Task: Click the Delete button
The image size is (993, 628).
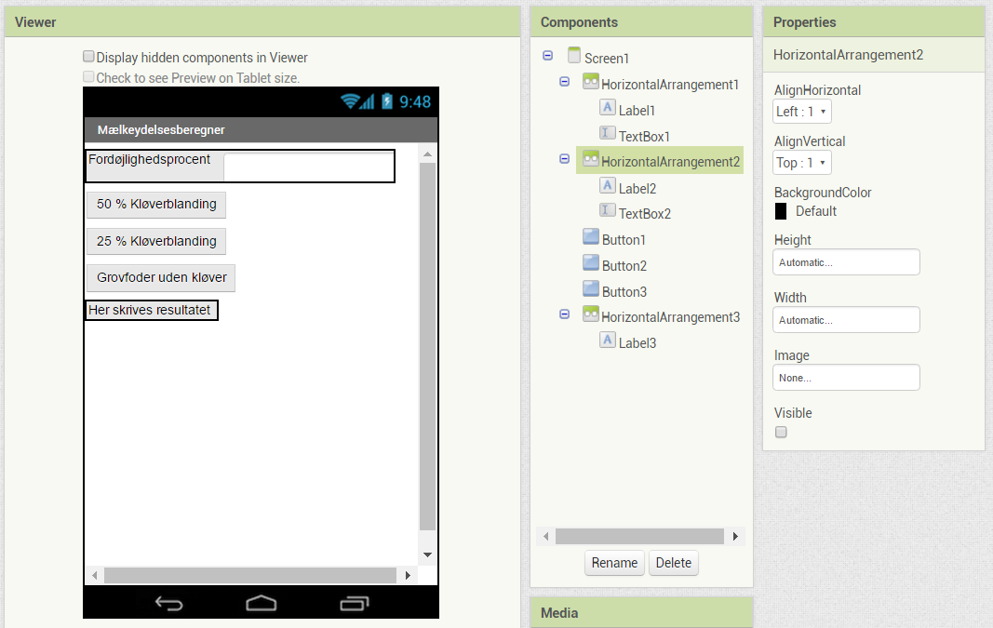Action: pyautogui.click(x=673, y=563)
